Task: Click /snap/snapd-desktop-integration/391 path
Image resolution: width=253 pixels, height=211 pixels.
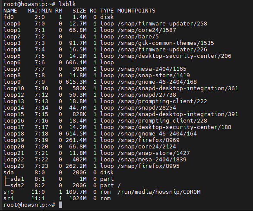Action: [177, 114]
